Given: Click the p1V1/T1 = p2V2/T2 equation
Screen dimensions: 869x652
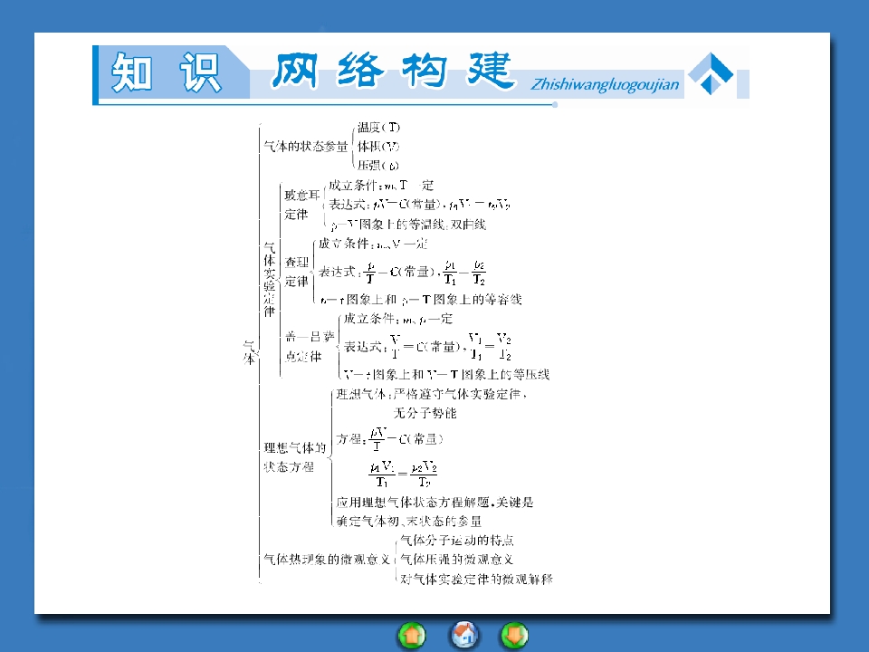Looking at the screenshot, I should [403, 475].
